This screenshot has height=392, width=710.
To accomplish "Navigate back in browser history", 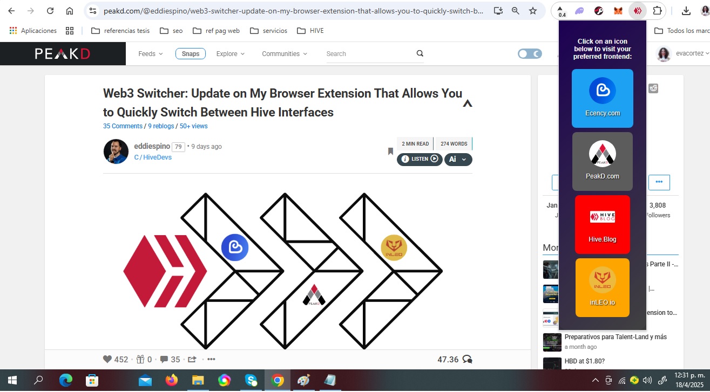I will point(11,11).
